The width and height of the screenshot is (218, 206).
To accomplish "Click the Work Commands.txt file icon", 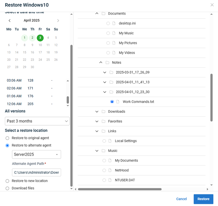I will (118, 102).
